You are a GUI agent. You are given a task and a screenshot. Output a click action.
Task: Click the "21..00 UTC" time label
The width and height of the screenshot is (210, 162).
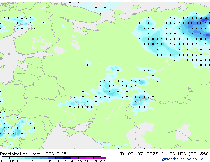174,154
